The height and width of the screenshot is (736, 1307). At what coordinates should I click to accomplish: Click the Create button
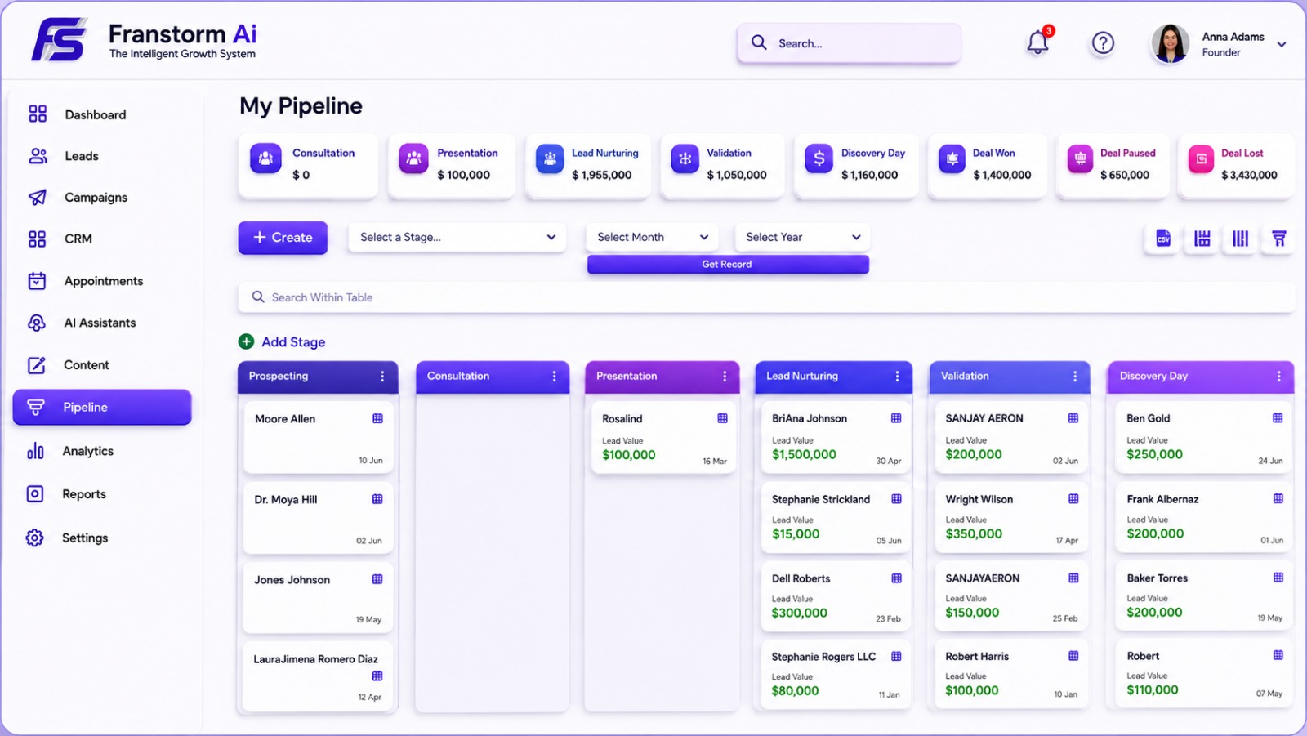pyautogui.click(x=283, y=238)
